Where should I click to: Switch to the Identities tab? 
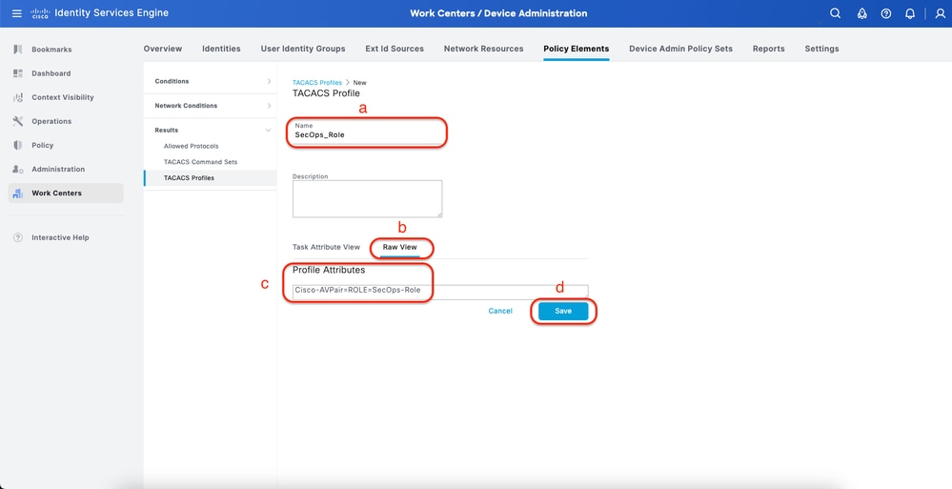pos(221,49)
